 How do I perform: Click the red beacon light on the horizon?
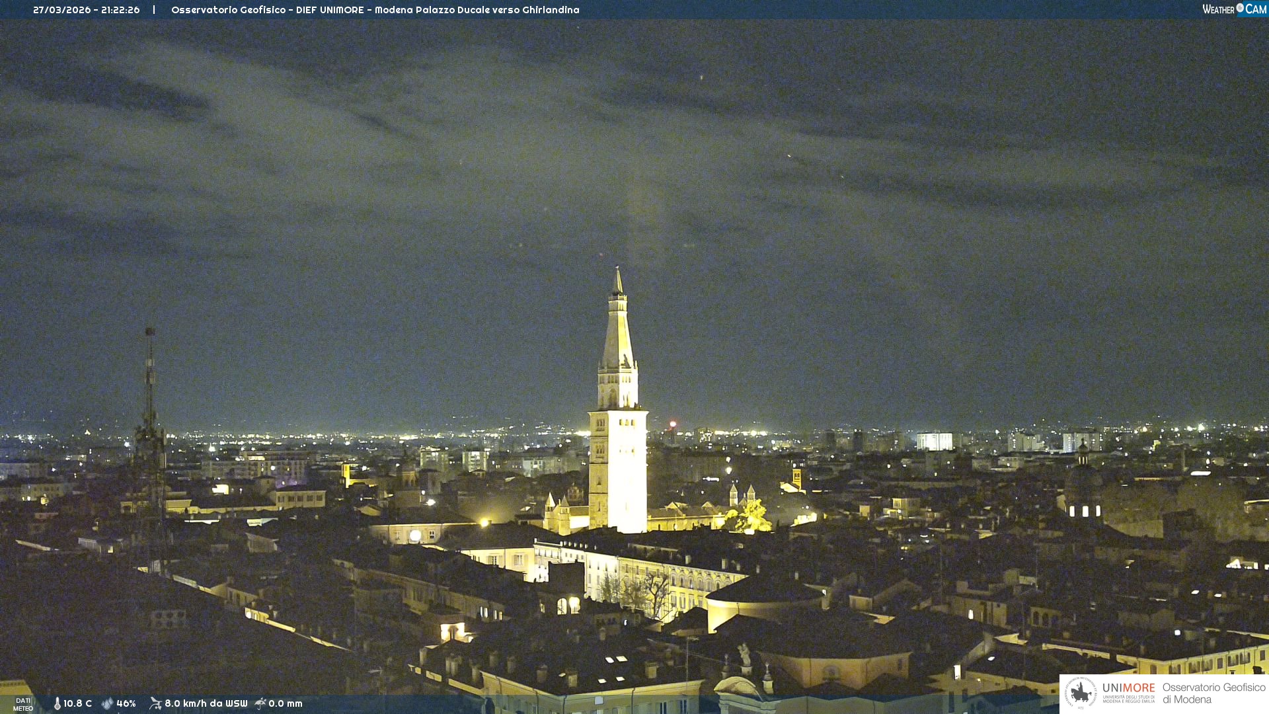pyautogui.click(x=673, y=424)
